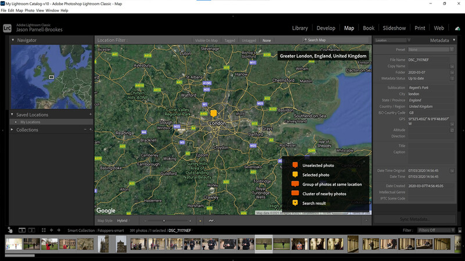This screenshot has width=465, height=261.
Task: Switch to the Book module
Action: coord(369,28)
